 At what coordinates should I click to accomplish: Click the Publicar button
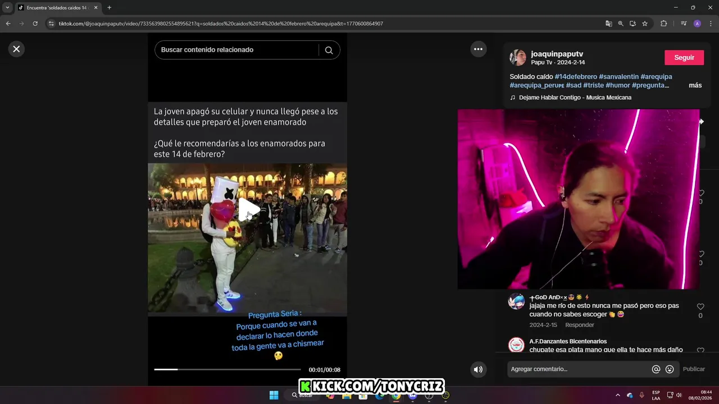pos(694,369)
